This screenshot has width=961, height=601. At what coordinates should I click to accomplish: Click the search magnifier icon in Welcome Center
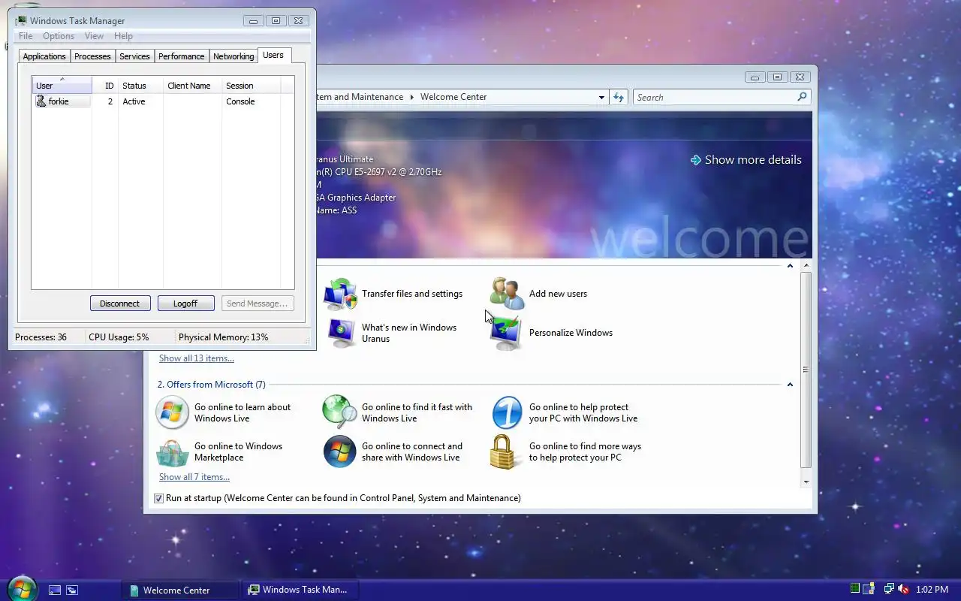click(x=802, y=97)
